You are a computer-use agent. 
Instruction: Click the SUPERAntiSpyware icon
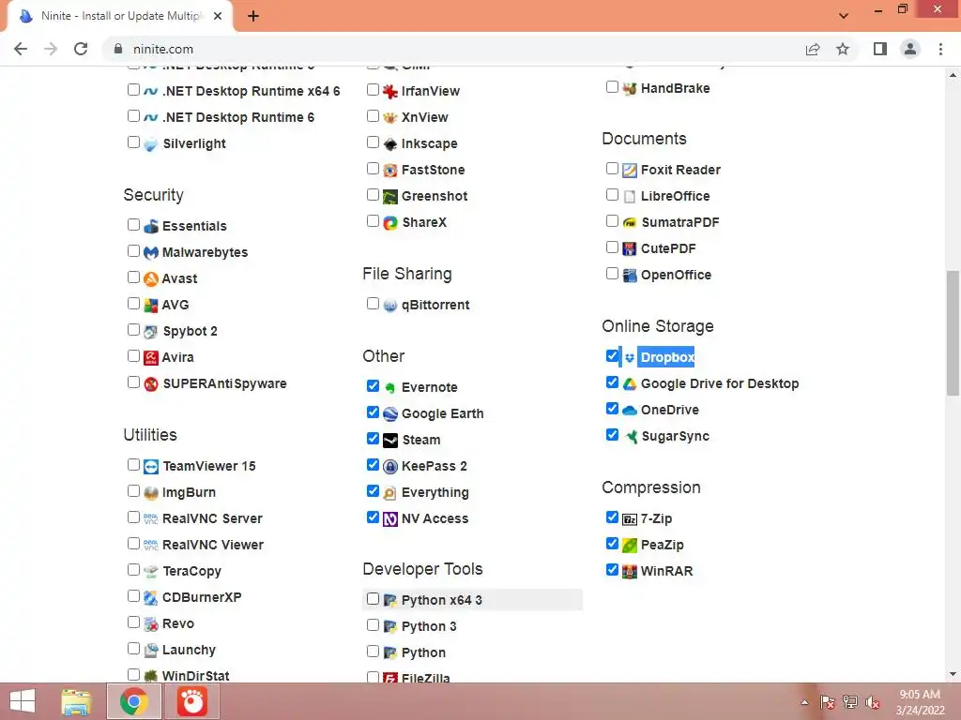(x=151, y=383)
